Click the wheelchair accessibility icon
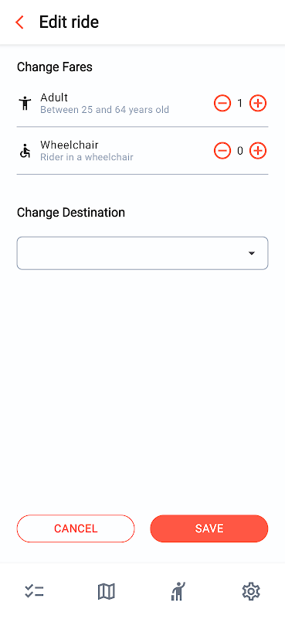The height and width of the screenshot is (619, 285). 25,151
